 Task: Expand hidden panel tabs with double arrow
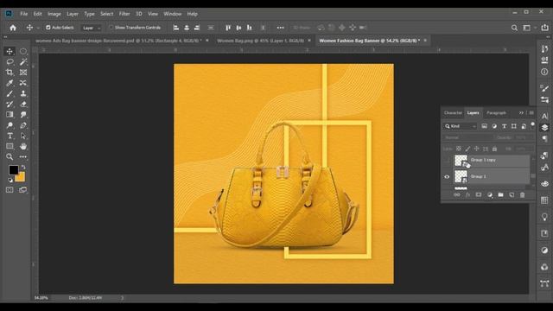521,113
